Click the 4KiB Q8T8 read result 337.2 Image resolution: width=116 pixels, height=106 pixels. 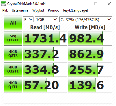[45, 54]
